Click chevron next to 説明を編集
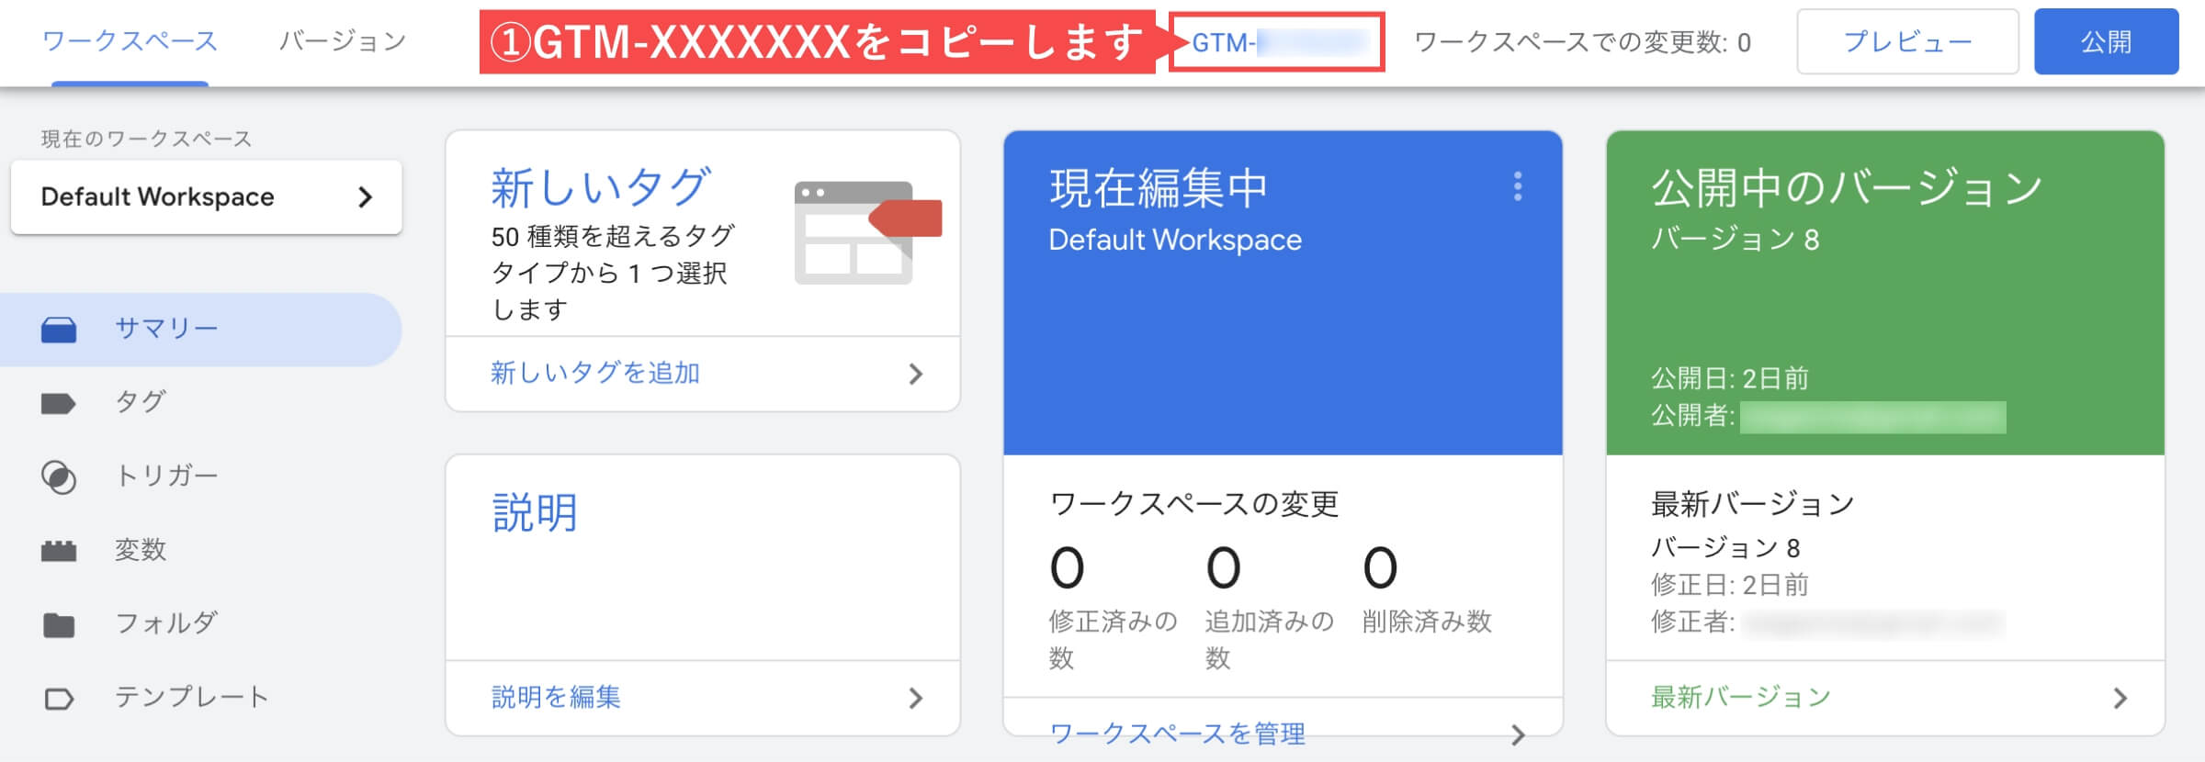 (x=915, y=699)
